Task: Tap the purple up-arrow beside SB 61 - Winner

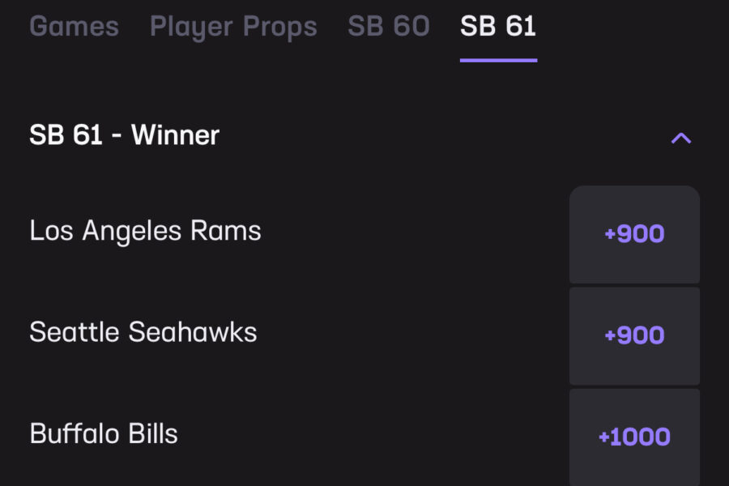Action: pyautogui.click(x=681, y=138)
